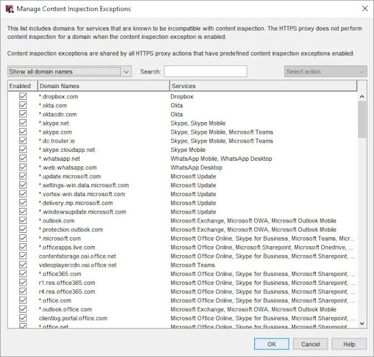Image resolution: width=374 pixels, height=357 pixels.
Task: Toggle the r1.res.office365.com checkbox
Action: [x=23, y=283]
